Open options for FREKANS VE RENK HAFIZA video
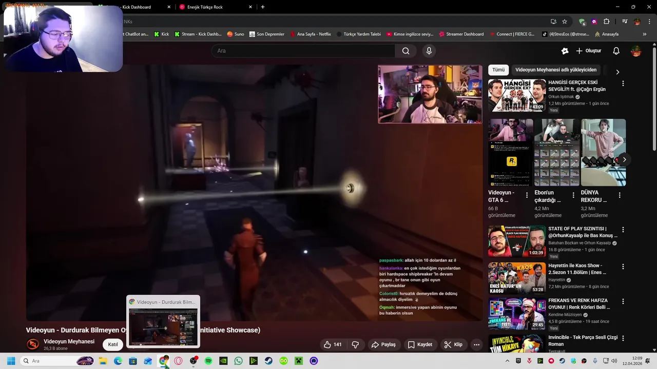657x369 pixels. tap(623, 301)
